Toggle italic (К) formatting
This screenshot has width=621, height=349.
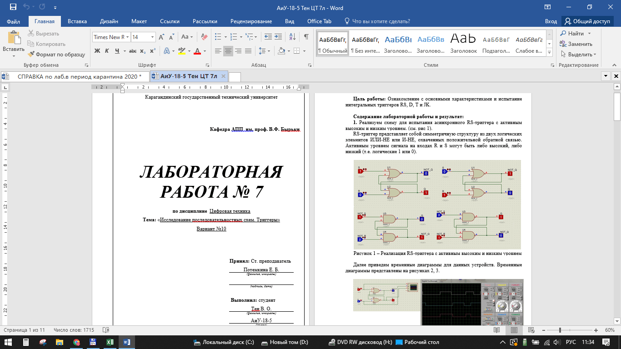pos(107,51)
